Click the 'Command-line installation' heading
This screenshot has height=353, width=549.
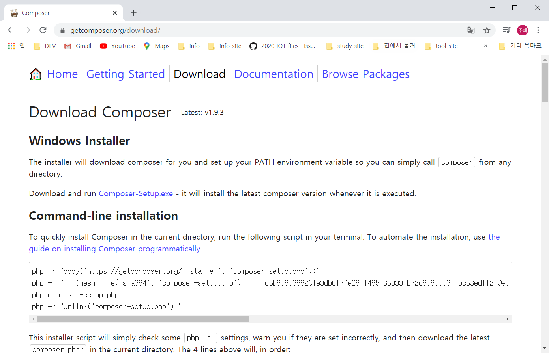(x=103, y=216)
